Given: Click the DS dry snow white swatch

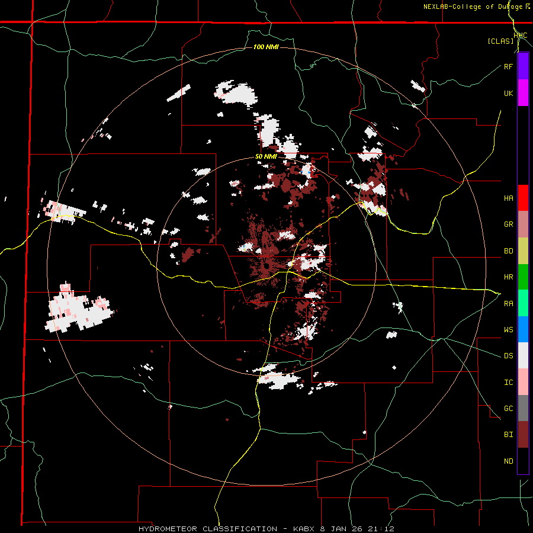Looking at the screenshot, I should point(523,355).
